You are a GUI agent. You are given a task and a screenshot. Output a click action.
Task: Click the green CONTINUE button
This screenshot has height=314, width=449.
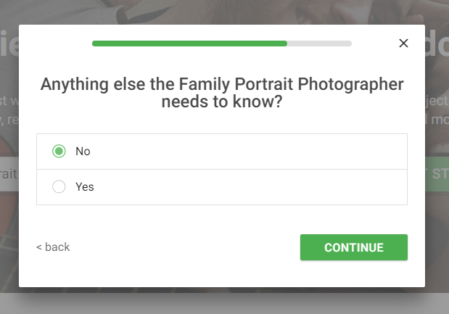[x=354, y=247]
